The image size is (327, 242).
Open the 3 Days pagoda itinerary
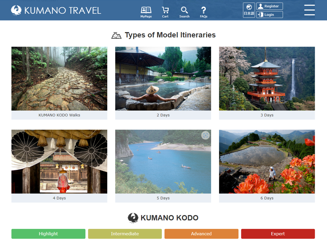267,83
